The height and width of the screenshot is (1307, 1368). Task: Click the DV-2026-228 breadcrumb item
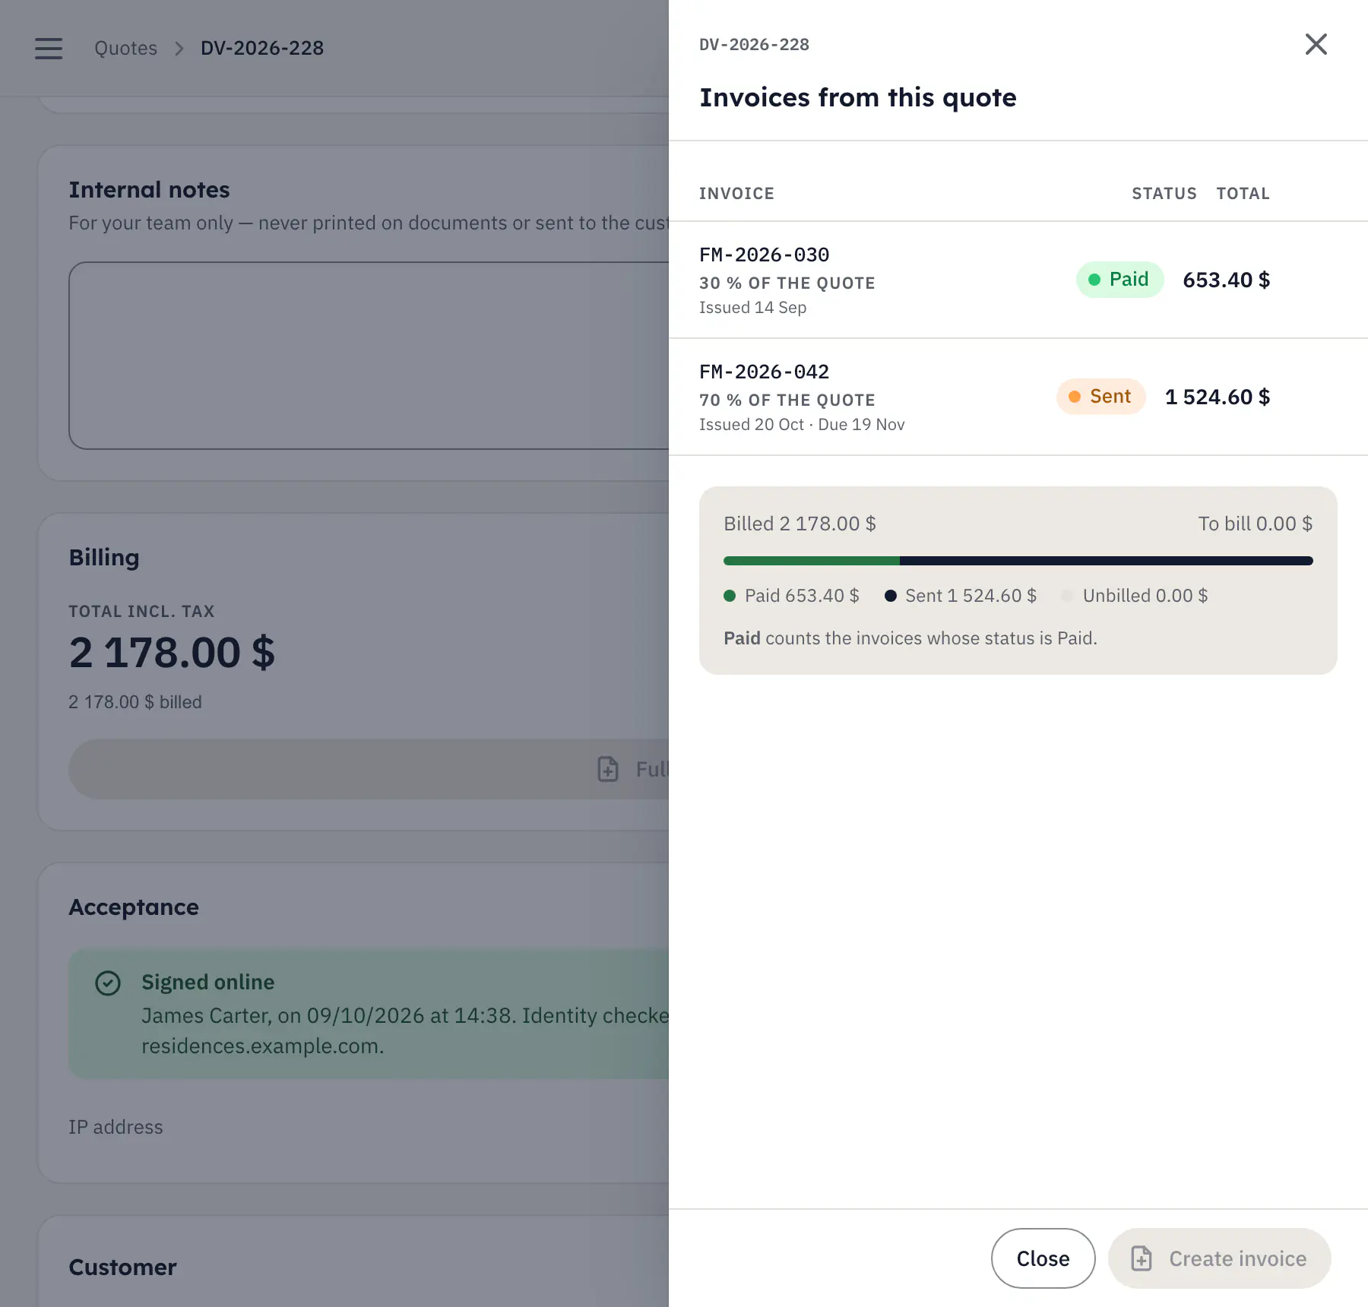[262, 48]
